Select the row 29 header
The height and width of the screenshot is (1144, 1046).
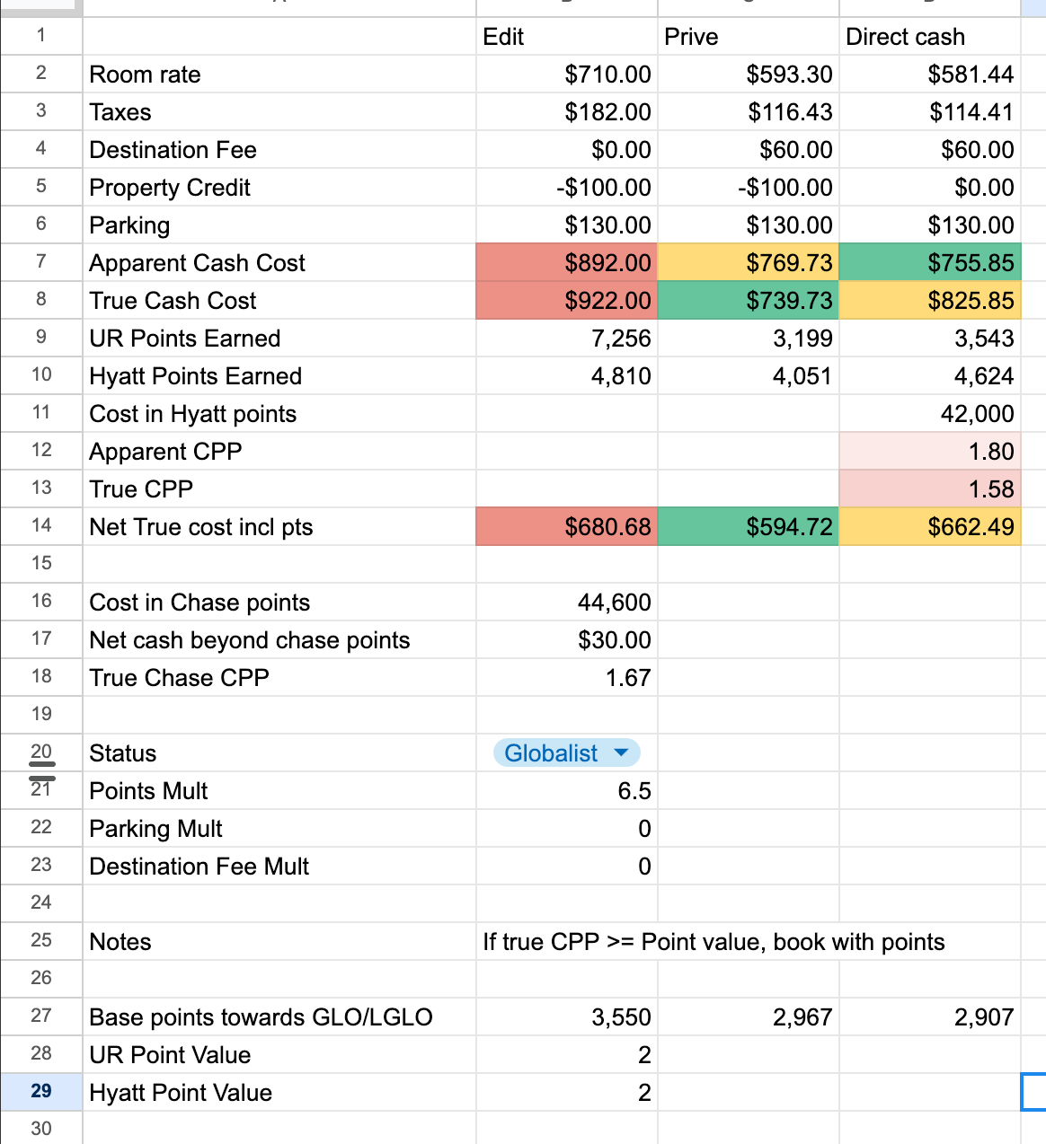(x=41, y=1091)
